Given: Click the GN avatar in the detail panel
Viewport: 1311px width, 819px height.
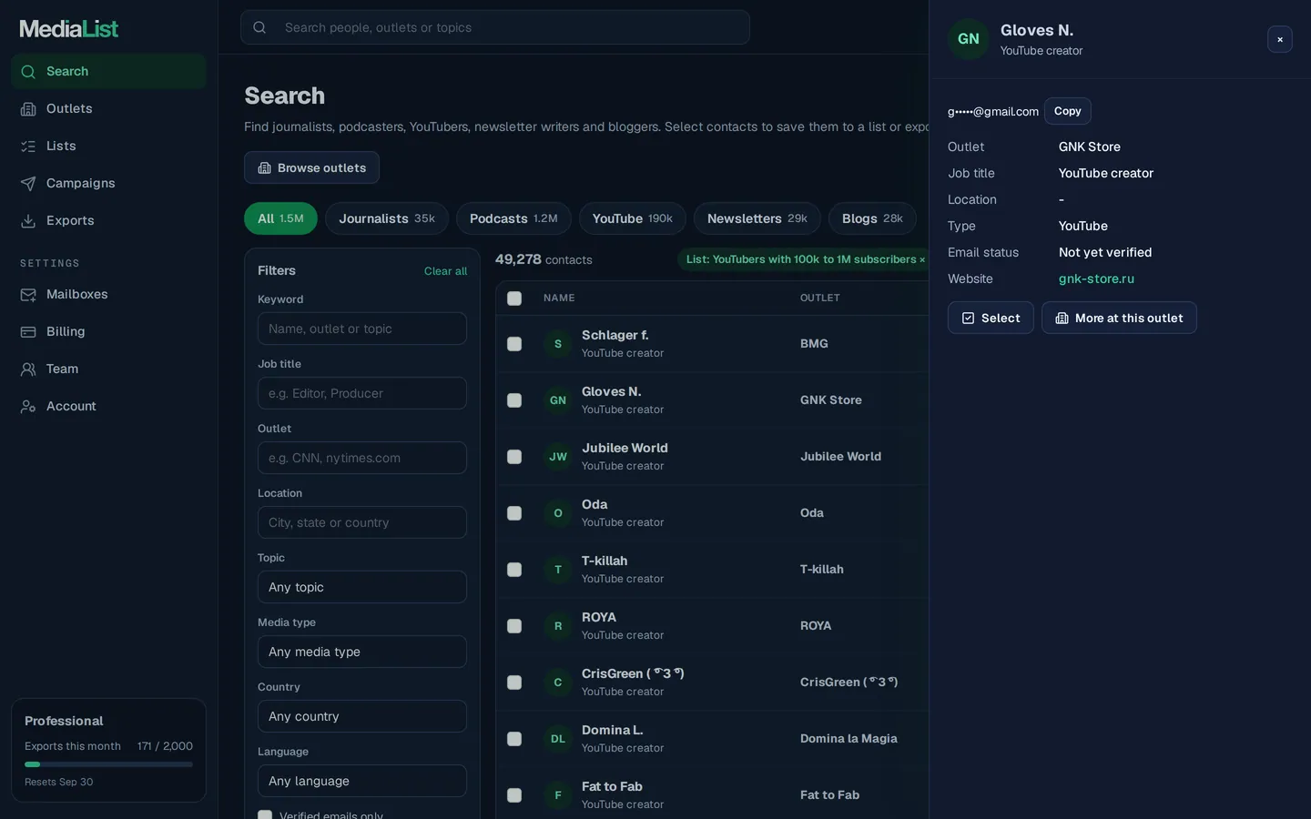Looking at the screenshot, I should coord(969,39).
